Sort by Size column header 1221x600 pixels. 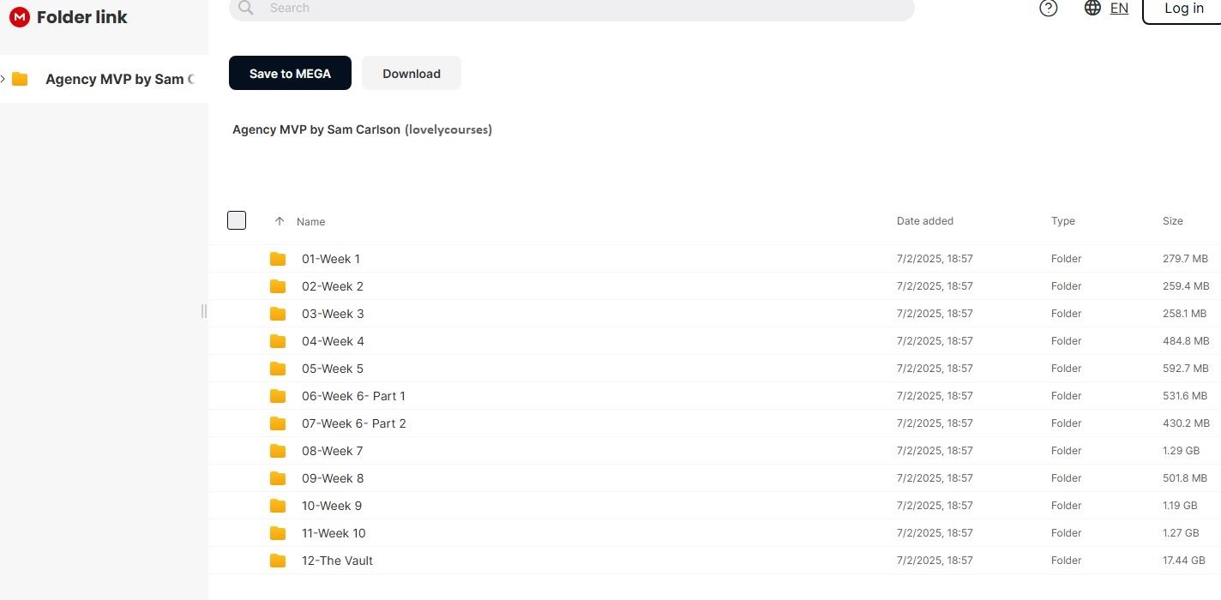point(1172,221)
